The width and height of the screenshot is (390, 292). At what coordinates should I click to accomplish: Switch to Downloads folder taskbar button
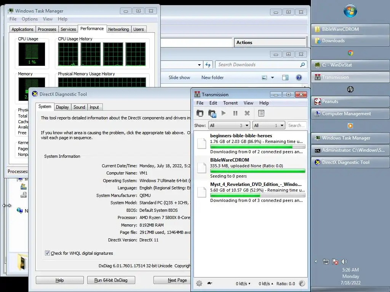350,40
